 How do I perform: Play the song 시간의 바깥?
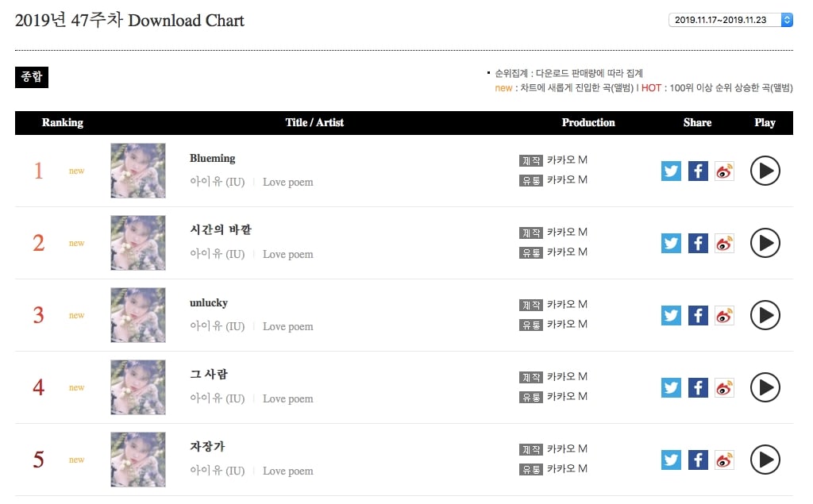point(765,243)
